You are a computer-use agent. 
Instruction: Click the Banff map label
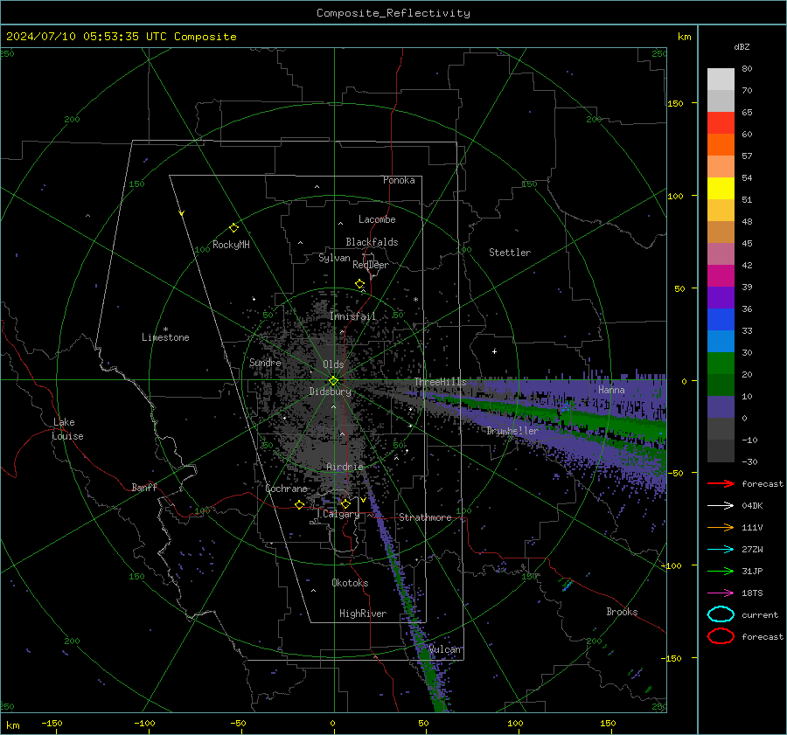coord(144,488)
